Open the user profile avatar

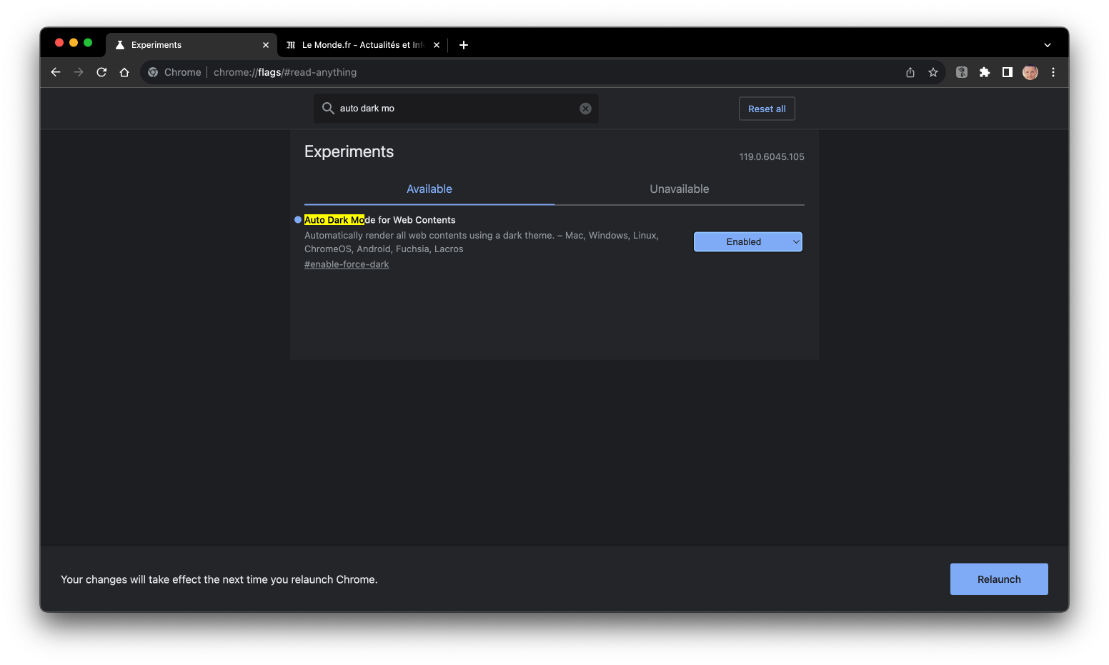[1030, 72]
